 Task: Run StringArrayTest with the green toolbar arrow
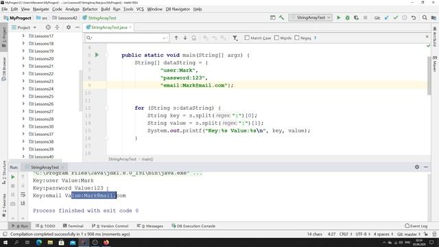pos(338,18)
